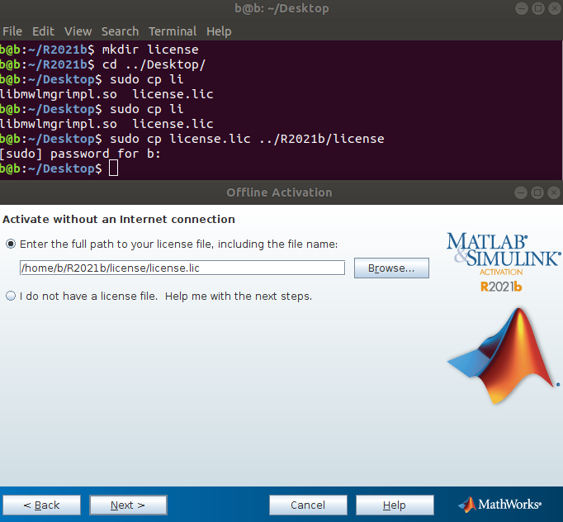The width and height of the screenshot is (563, 522).
Task: Maximize the Offline Activation window
Action: point(537,192)
